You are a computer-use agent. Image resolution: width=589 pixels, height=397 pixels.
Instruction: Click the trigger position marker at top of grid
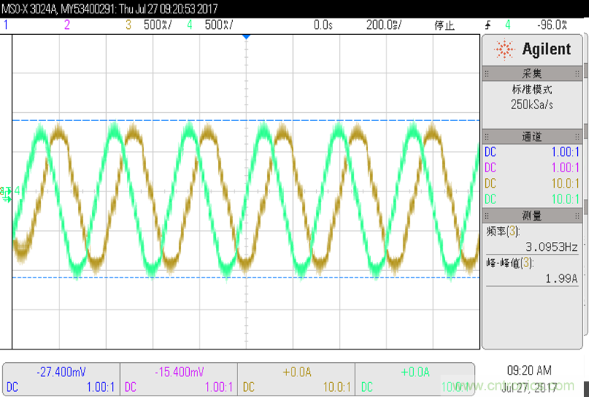(x=247, y=36)
